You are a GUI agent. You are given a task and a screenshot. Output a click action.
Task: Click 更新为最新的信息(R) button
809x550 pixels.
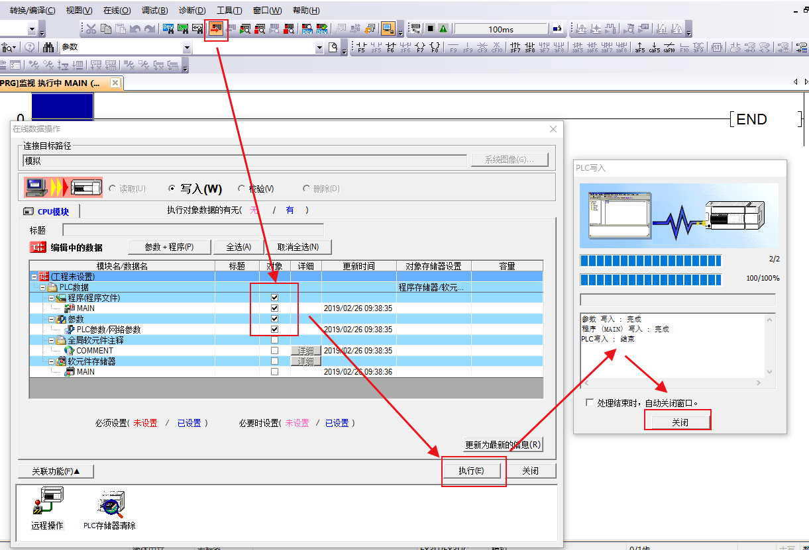[503, 444]
